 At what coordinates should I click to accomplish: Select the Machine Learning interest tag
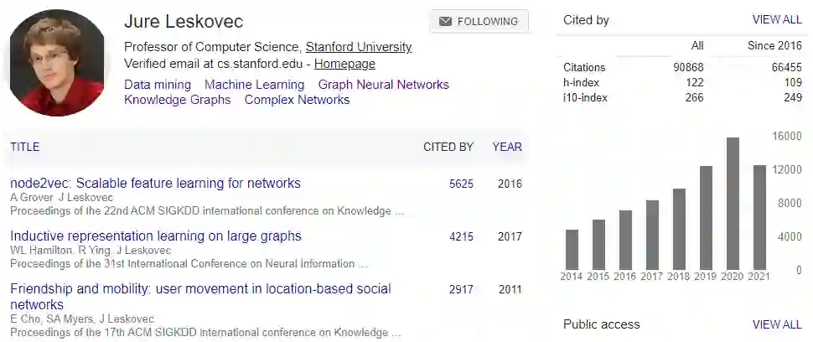pyautogui.click(x=254, y=85)
